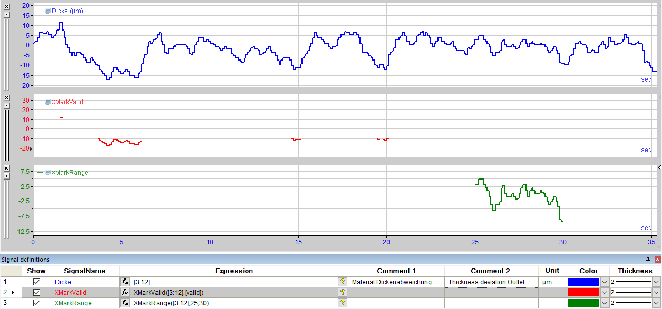Click the arrow button under Dicke's close box
Screen dimensions: 662x309
6,14
